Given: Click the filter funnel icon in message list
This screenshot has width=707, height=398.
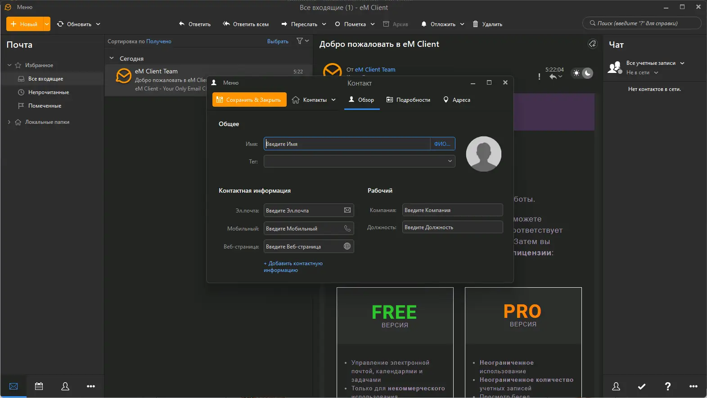Looking at the screenshot, I should [x=300, y=41].
